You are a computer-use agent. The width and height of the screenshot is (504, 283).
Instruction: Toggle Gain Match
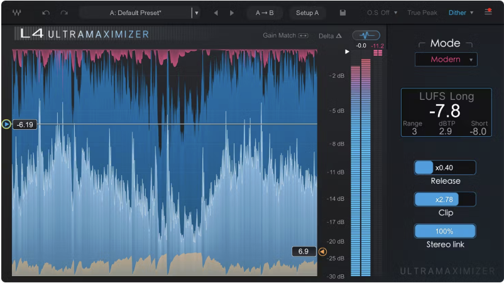tap(285, 35)
